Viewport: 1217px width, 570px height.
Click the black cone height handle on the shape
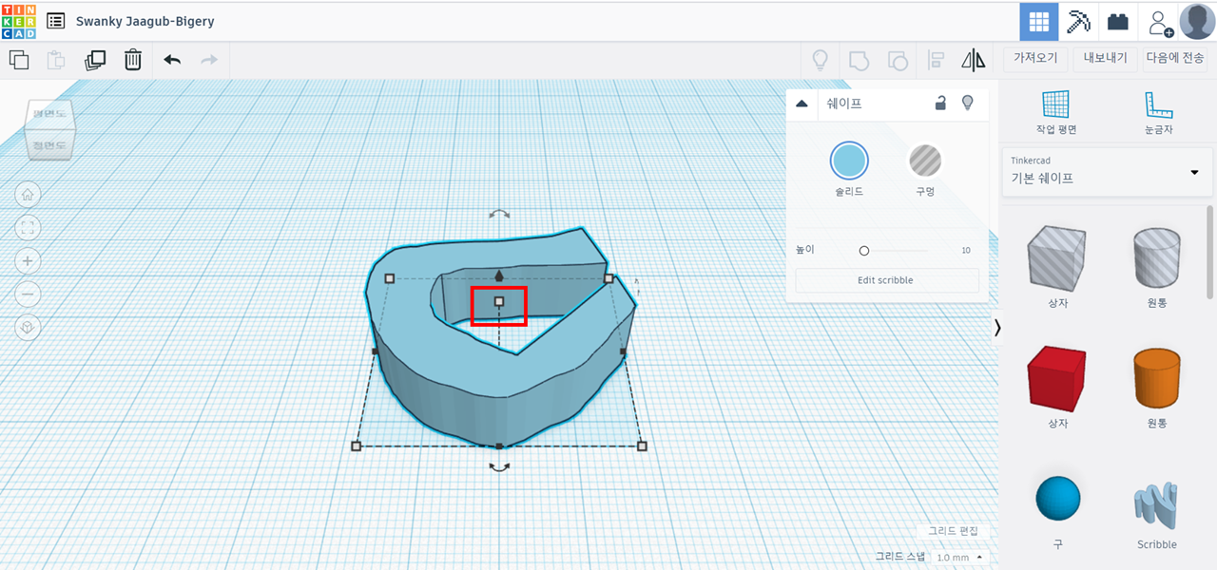pos(499,275)
